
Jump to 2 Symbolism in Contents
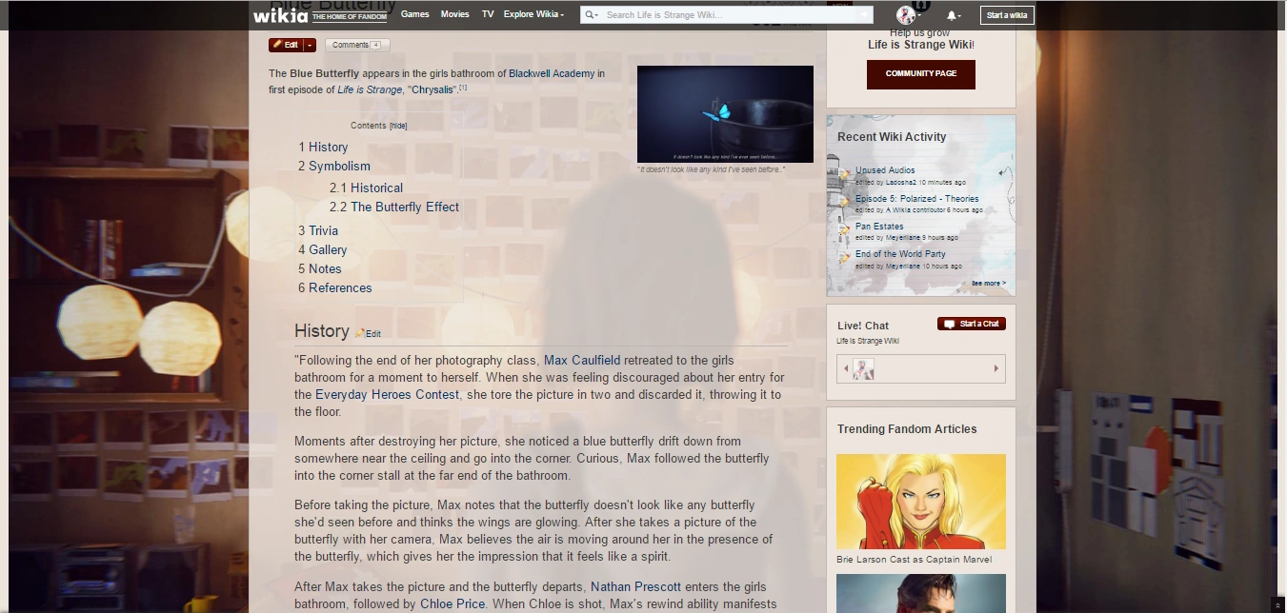(334, 167)
